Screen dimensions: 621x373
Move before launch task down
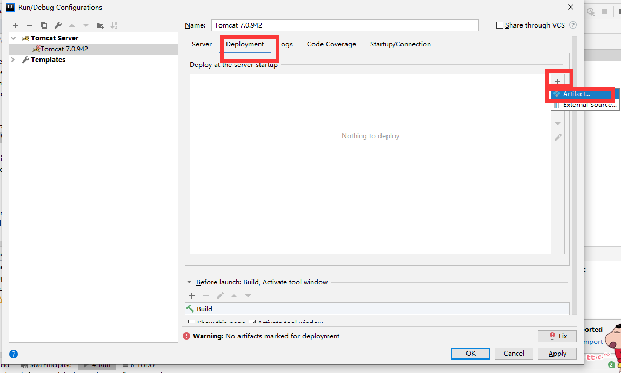tap(248, 296)
